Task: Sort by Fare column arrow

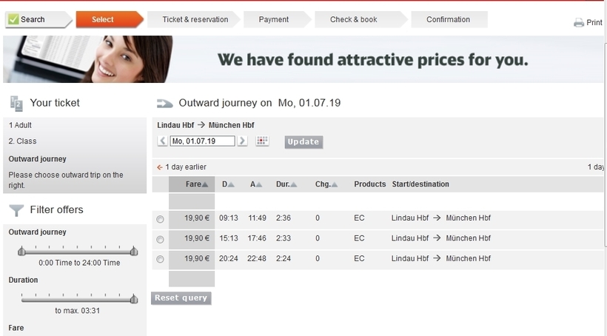Action: click(x=205, y=184)
